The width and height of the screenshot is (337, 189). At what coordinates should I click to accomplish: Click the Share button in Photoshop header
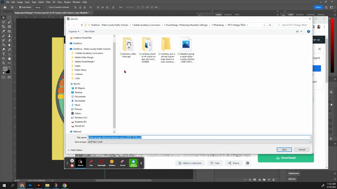pos(318,7)
